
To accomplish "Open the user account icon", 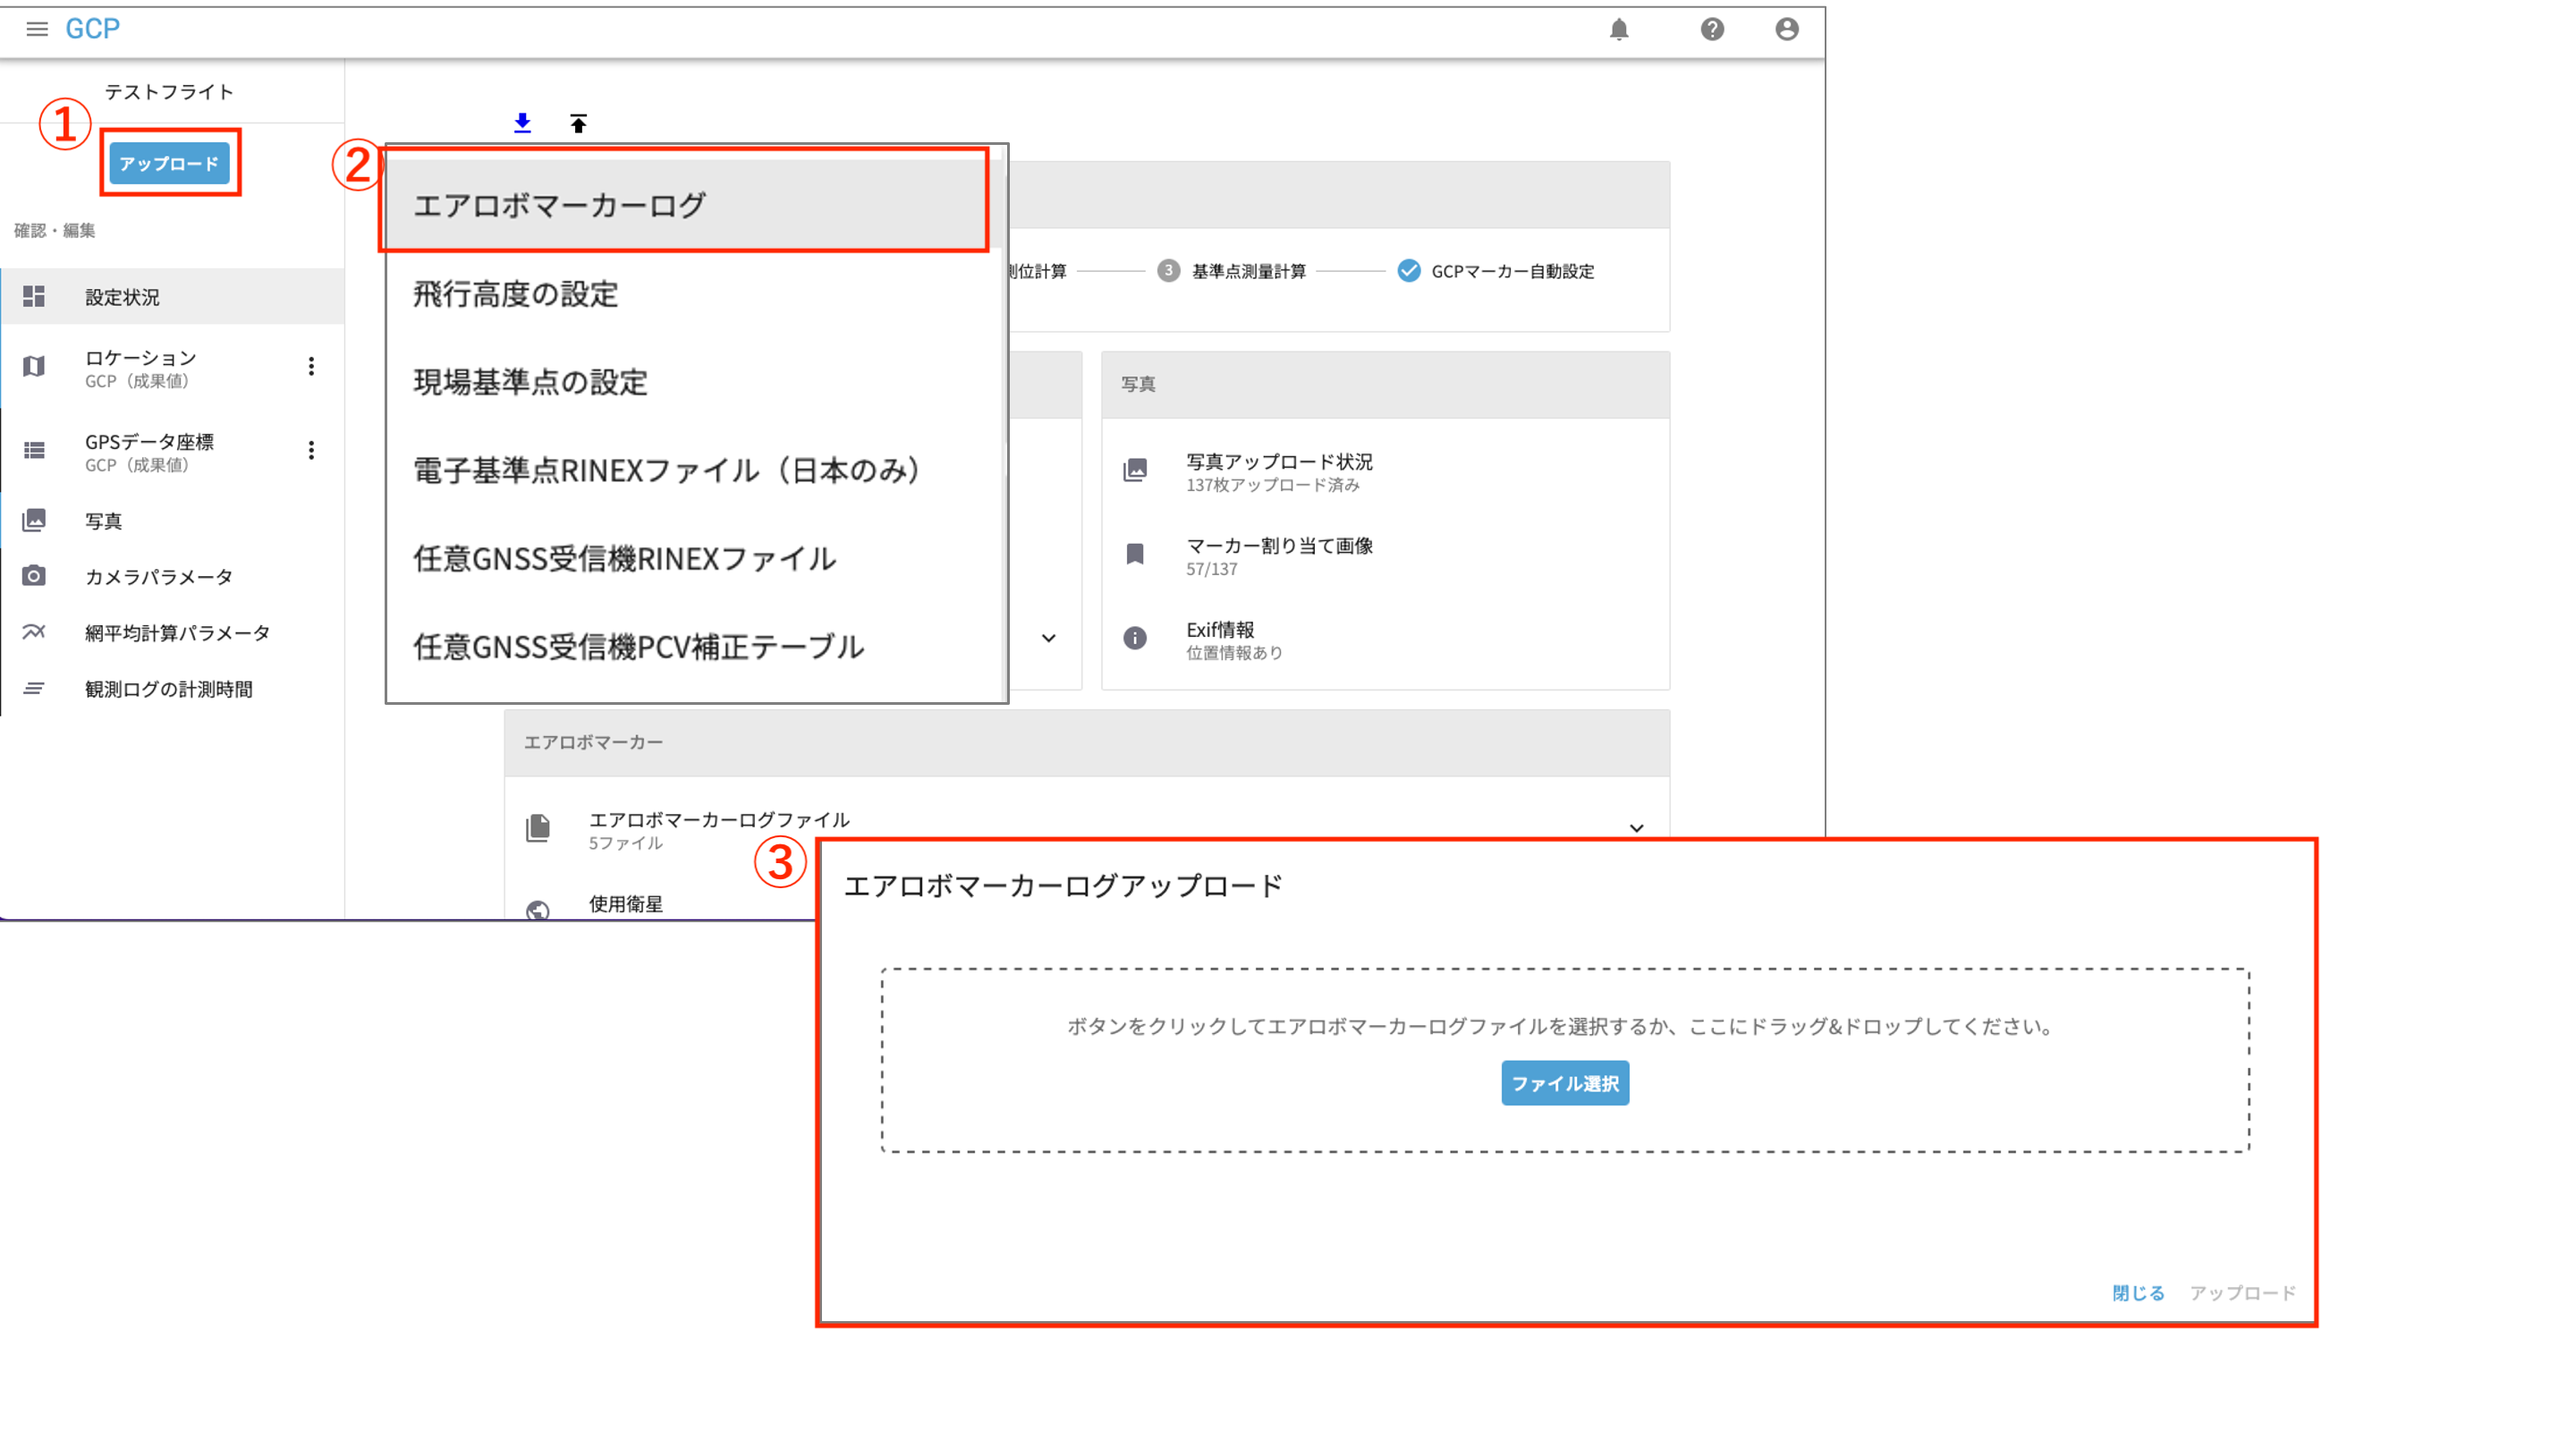I will click(x=1786, y=29).
